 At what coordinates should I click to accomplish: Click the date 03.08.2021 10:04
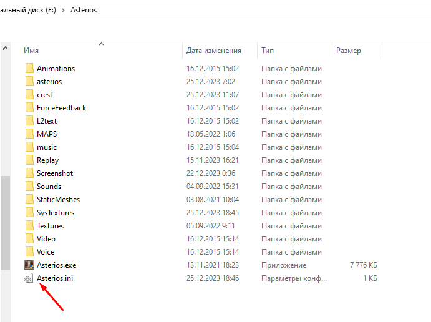[x=213, y=200]
